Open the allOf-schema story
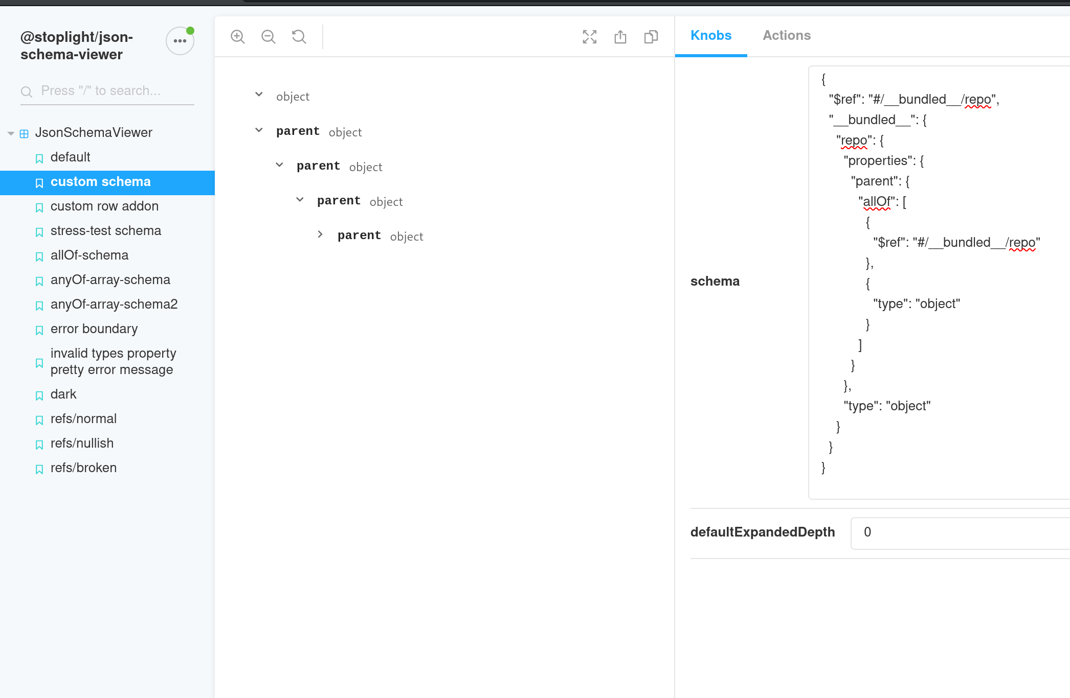The image size is (1070, 698). click(107, 255)
